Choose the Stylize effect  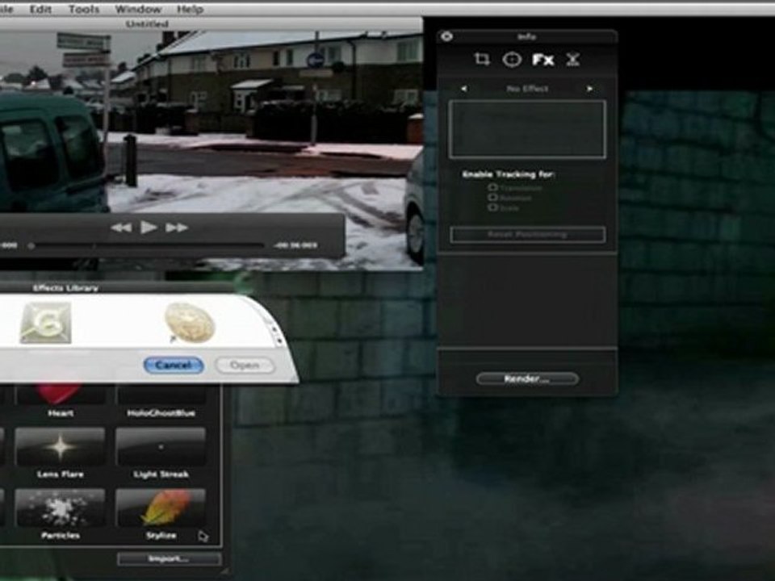pos(161,508)
